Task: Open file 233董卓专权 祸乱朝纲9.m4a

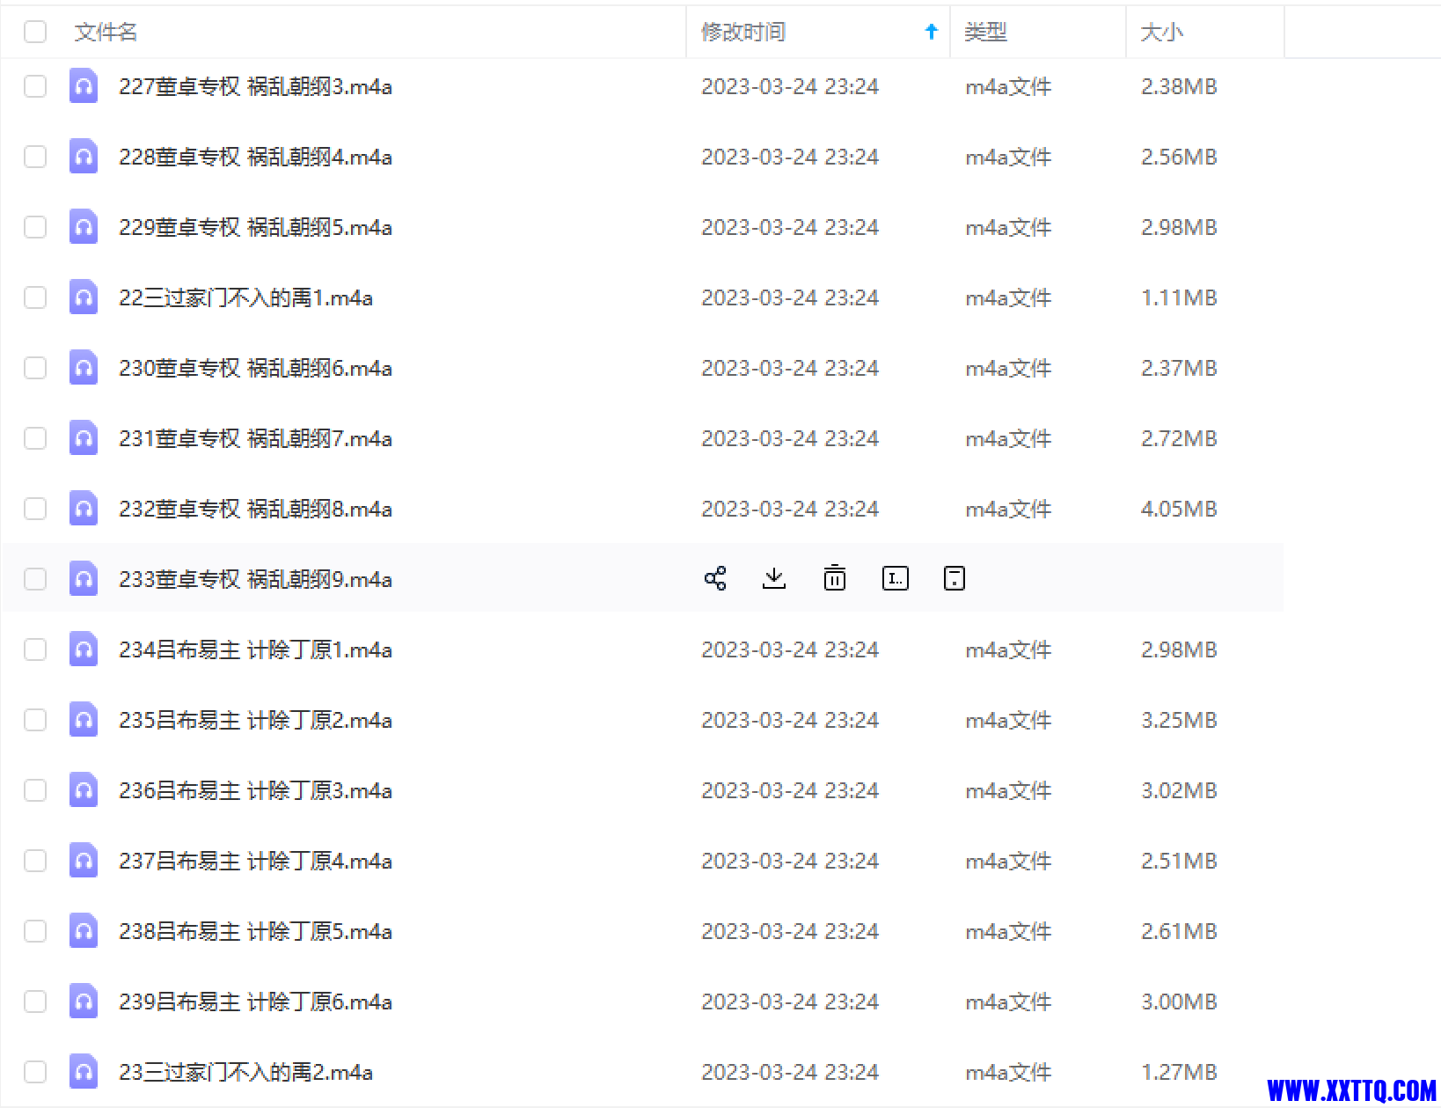Action: pos(255,579)
